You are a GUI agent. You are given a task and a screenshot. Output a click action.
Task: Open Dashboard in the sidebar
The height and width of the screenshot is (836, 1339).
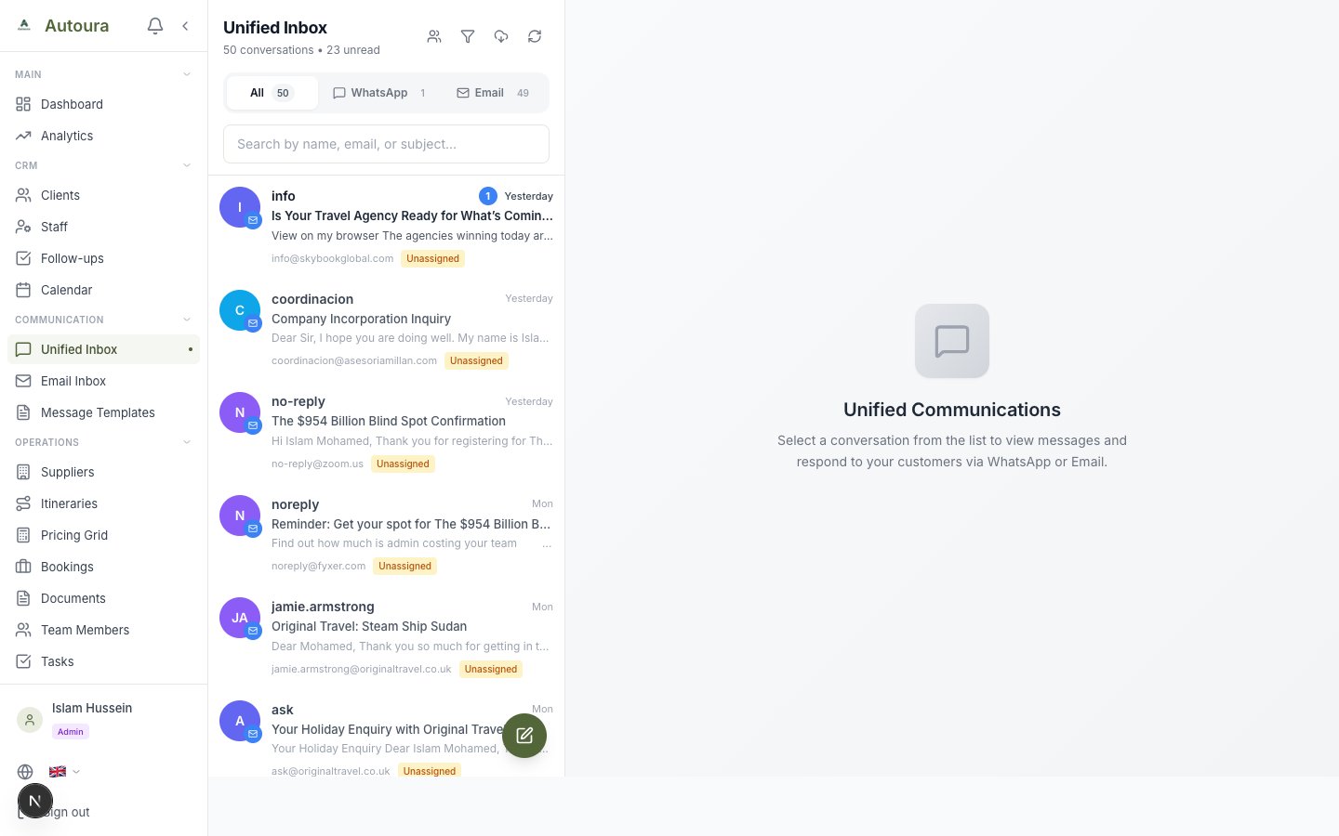pos(103,104)
